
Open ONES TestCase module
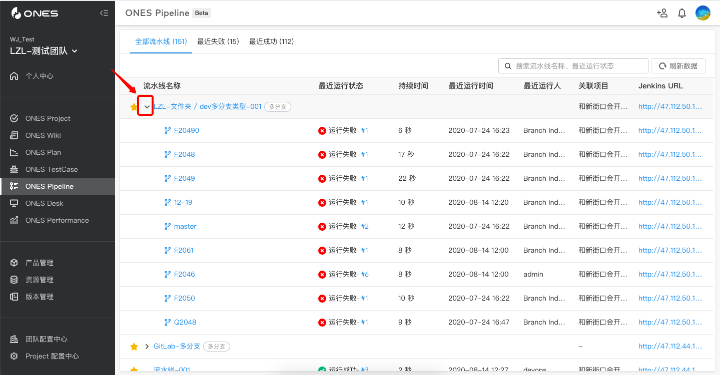coord(58,169)
